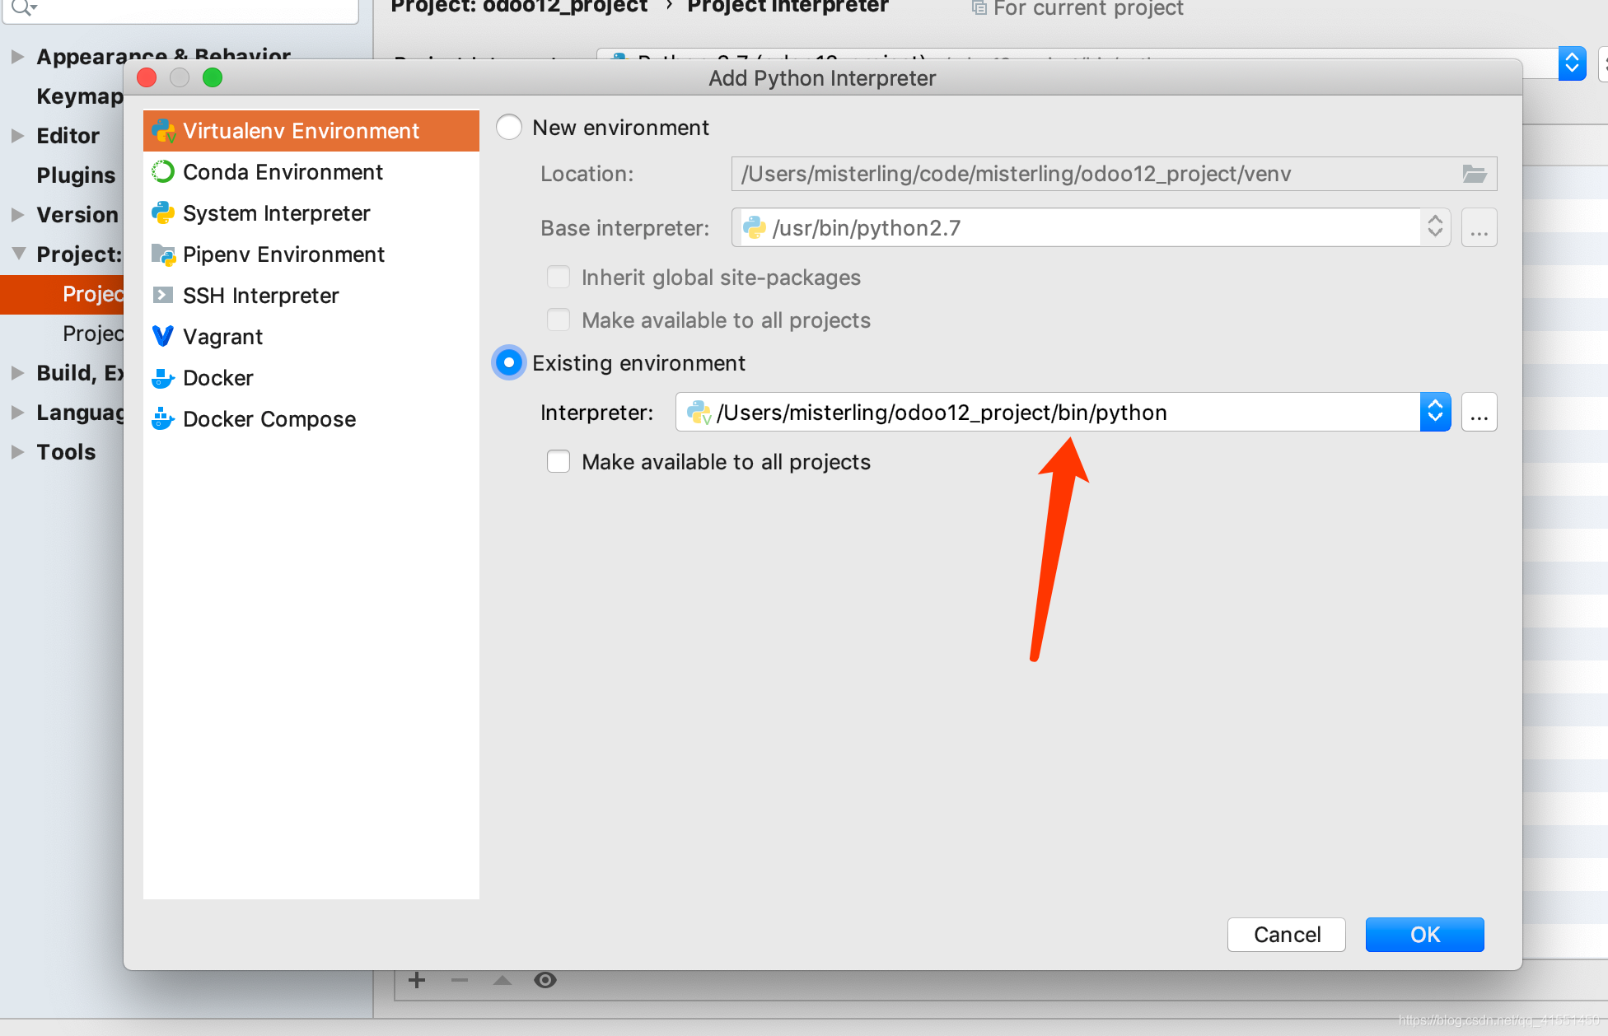Click the Location path field
The width and height of the screenshot is (1608, 1036).
point(1114,174)
